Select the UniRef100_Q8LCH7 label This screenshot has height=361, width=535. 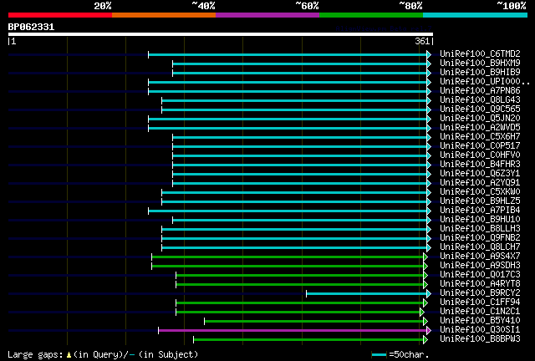tap(480, 247)
